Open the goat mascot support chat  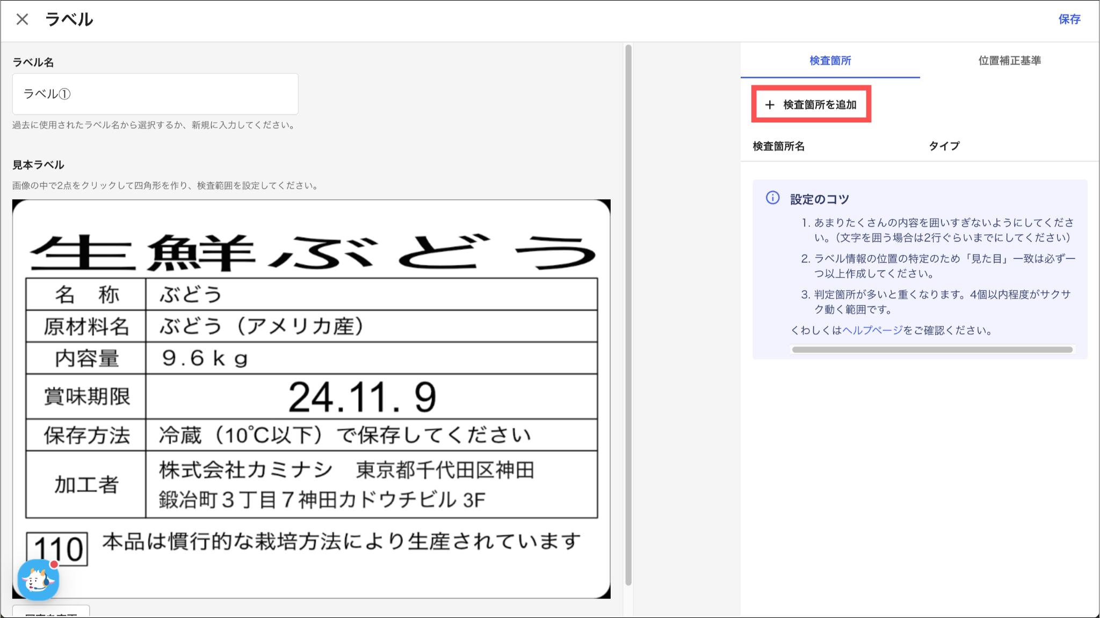click(38, 580)
